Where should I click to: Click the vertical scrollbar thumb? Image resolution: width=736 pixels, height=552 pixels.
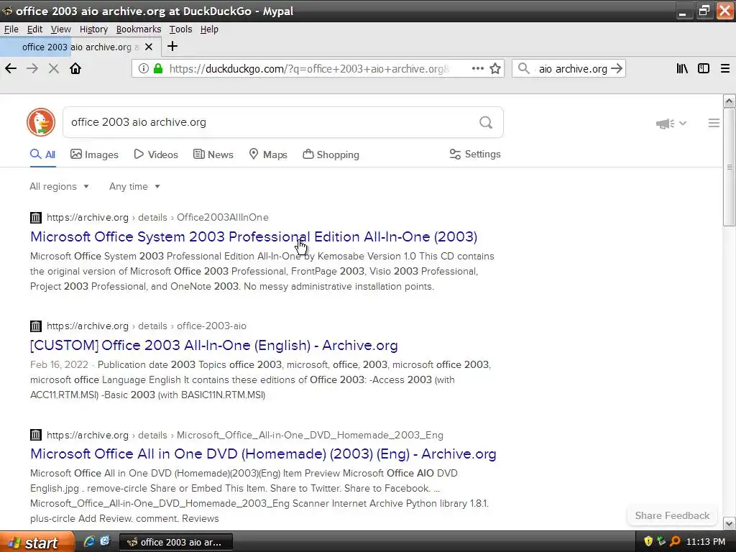point(729,167)
